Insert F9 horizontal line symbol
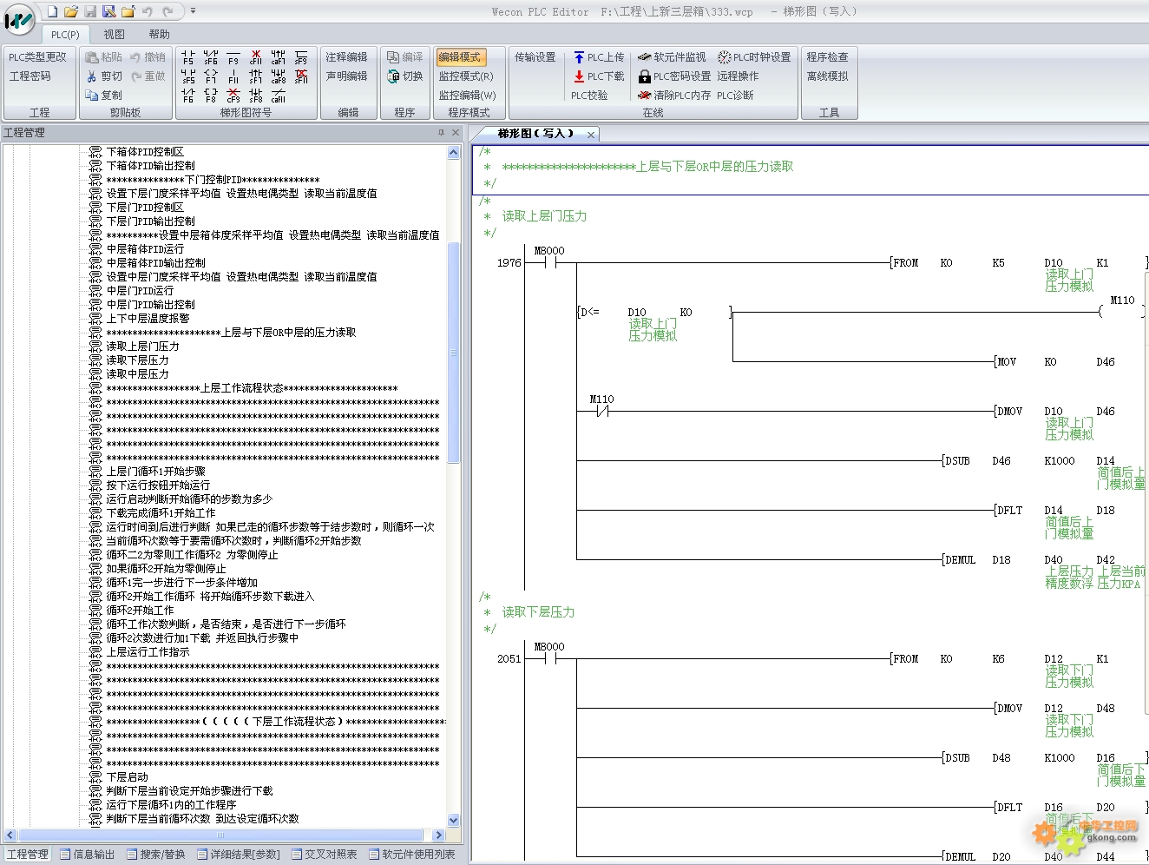 (x=233, y=57)
